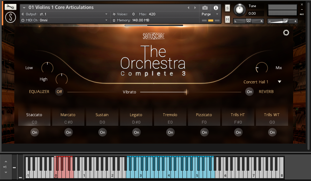Click the AUX button
311x181 pixels.
302,14
